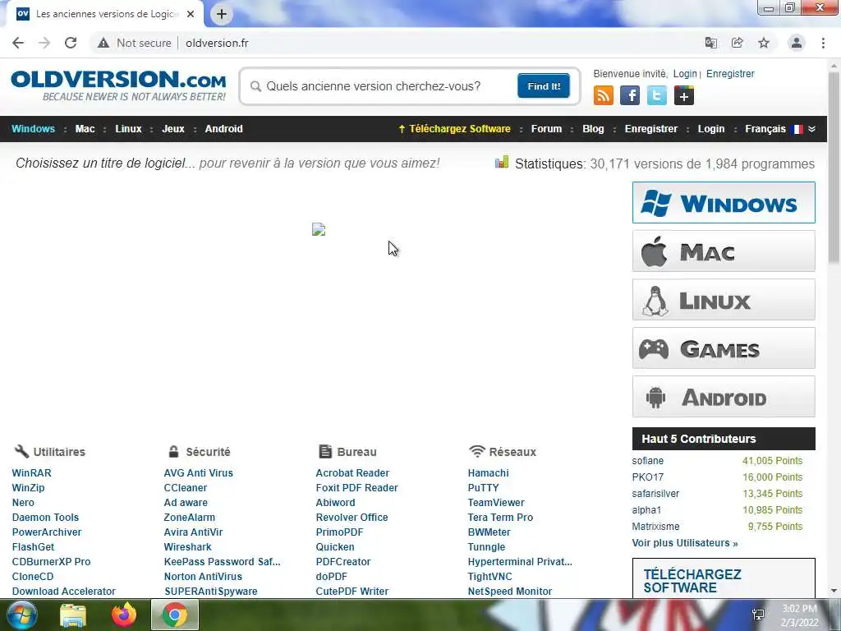Click the broken image placeholder

pyautogui.click(x=319, y=230)
